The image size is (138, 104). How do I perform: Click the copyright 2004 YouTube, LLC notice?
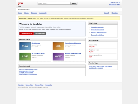pyautogui.click(x=33, y=87)
